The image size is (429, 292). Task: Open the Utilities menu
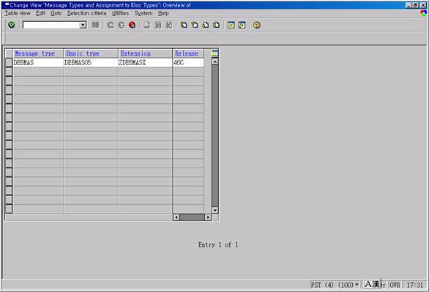tap(120, 13)
